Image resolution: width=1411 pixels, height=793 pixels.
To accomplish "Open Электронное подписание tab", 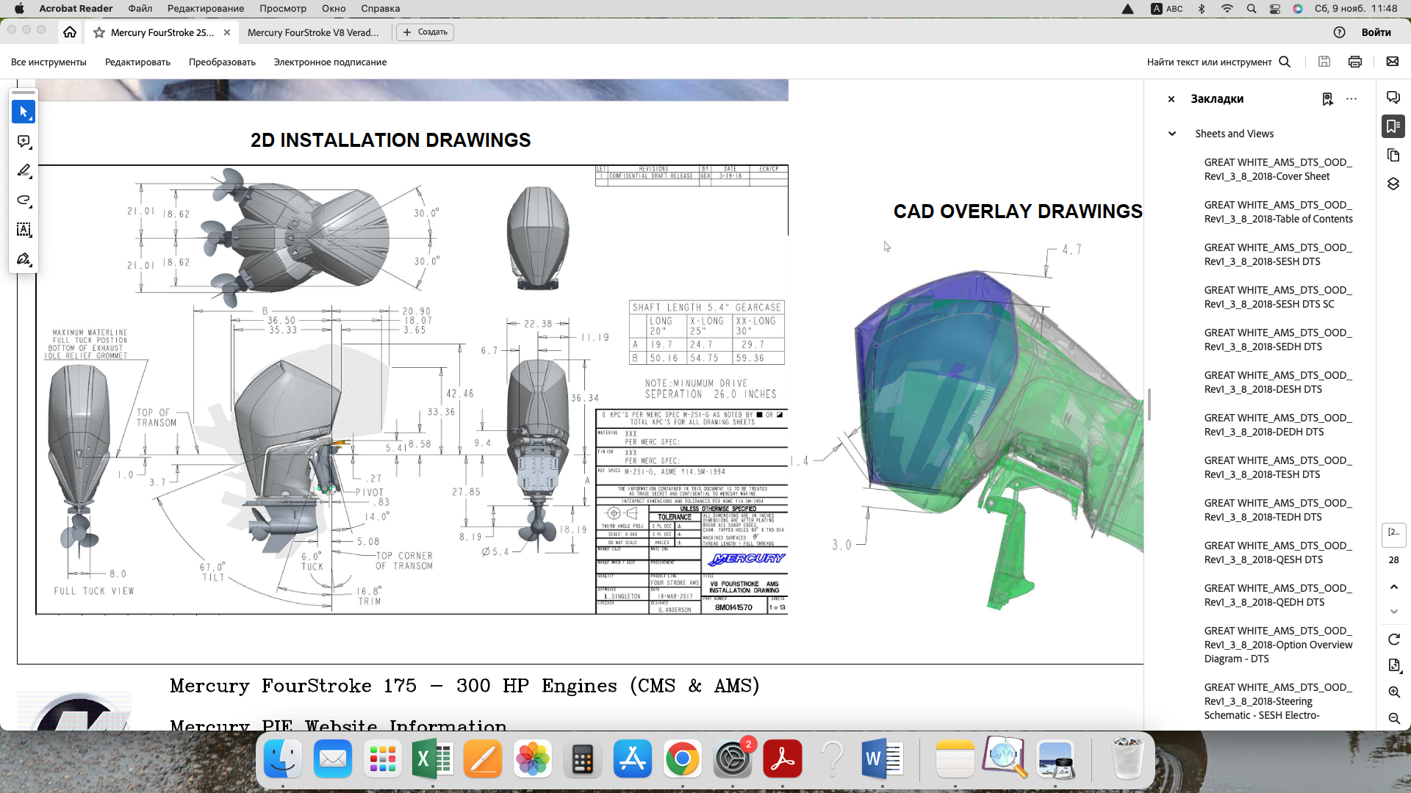I will 330,62.
